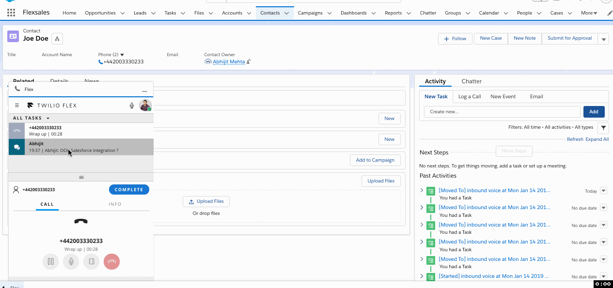Screen dimensions: 613x288
Task: Open Abhijit Mehta owner link
Action: [x=229, y=62]
